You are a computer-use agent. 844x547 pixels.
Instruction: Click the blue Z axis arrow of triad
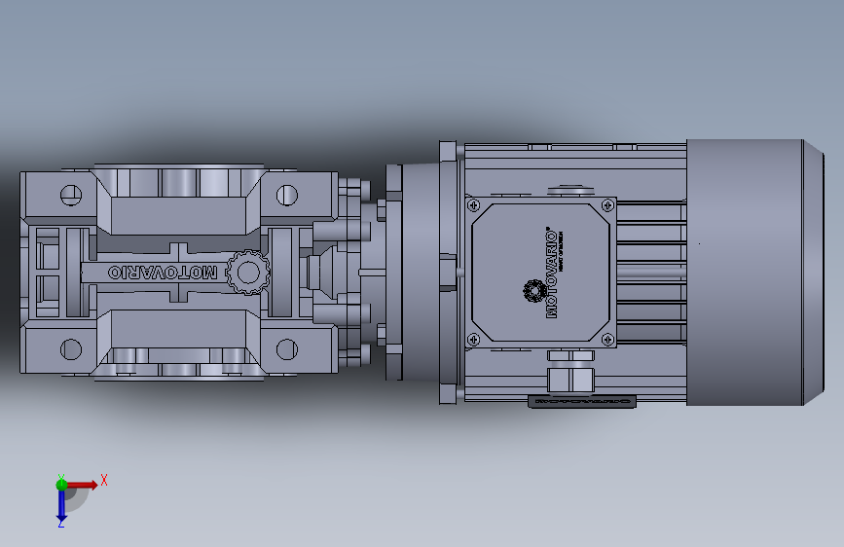61,506
